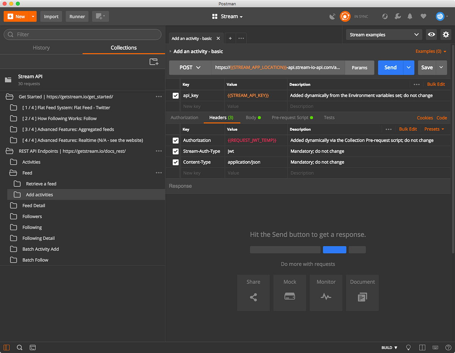Image resolution: width=455 pixels, height=353 pixels.
Task: Expand the Send button dropdown arrow
Action: pyautogui.click(x=408, y=67)
